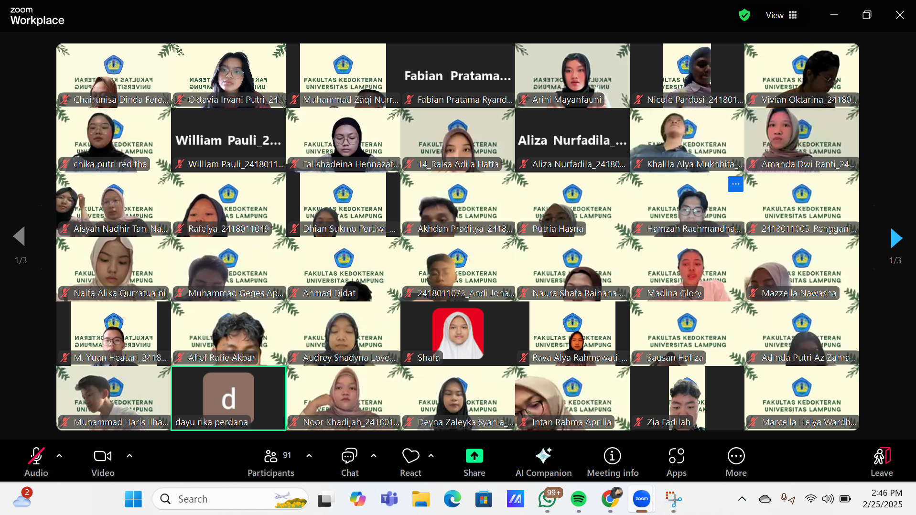Show hidden system tray icons
This screenshot has width=916, height=515.
(x=742, y=499)
